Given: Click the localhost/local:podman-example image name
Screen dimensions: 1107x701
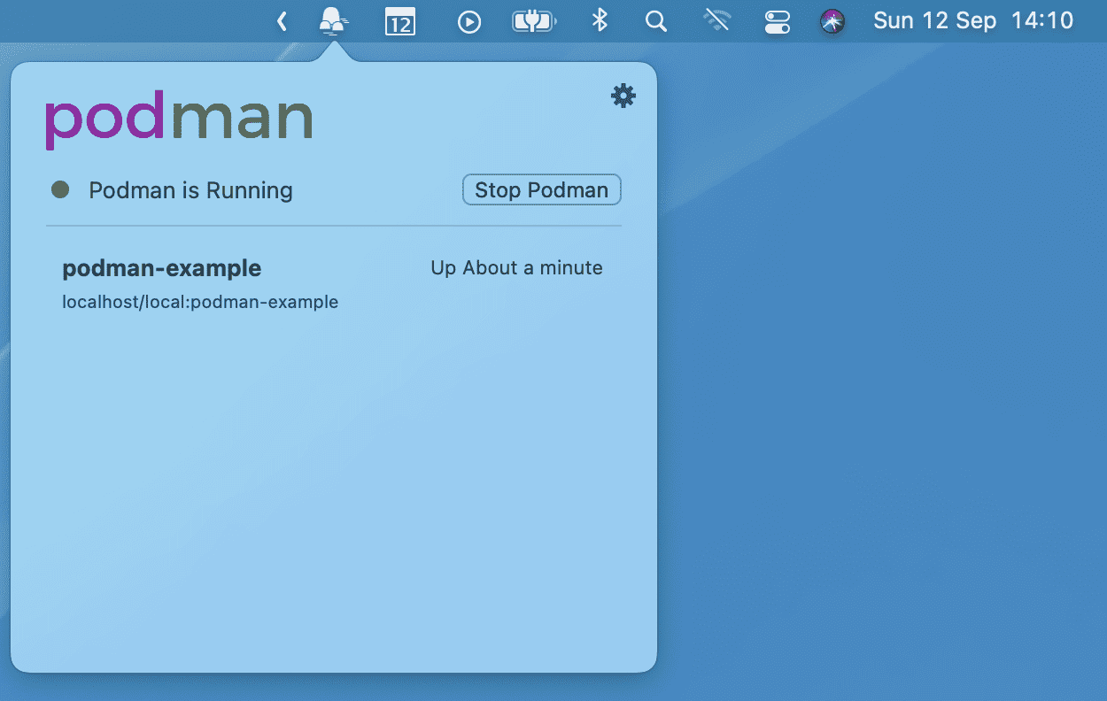Looking at the screenshot, I should (x=200, y=302).
